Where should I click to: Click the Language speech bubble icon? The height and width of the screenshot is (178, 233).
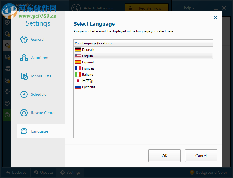24,131
